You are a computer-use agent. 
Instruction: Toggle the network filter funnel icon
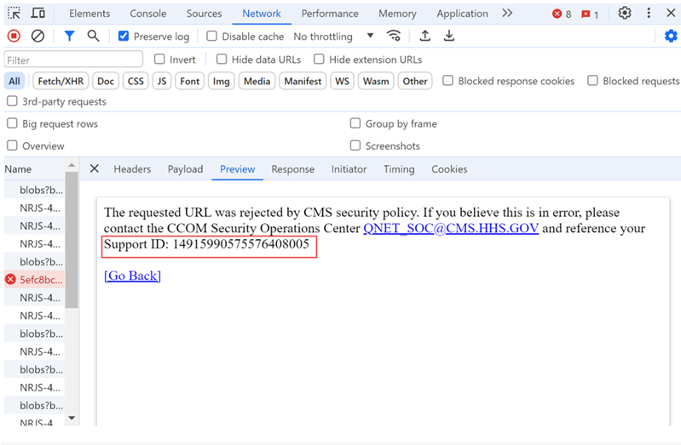[69, 37]
